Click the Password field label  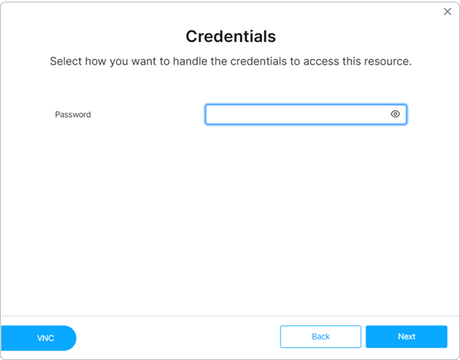(x=73, y=114)
